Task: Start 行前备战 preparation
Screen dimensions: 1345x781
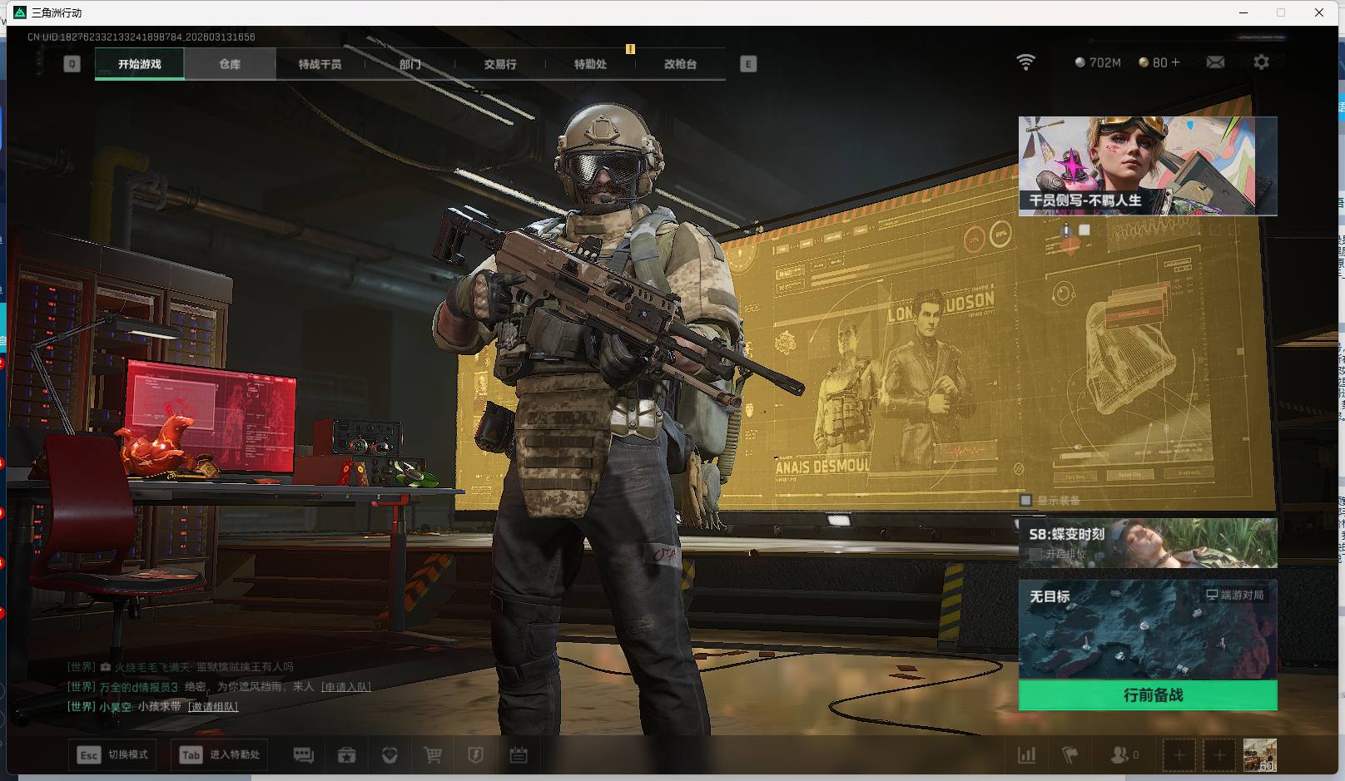Action: 1148,695
